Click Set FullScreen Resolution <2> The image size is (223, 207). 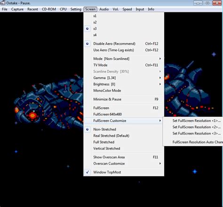coord(193,127)
